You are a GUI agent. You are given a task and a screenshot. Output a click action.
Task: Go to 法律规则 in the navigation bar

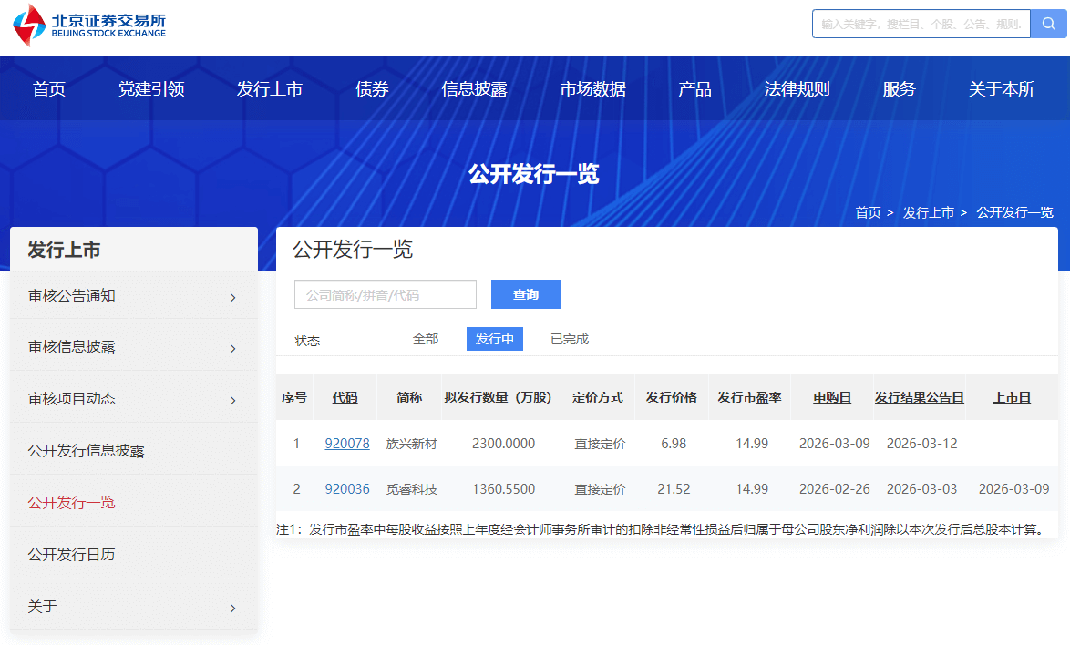[797, 88]
